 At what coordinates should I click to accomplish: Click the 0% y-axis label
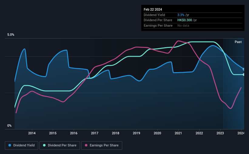9,126
